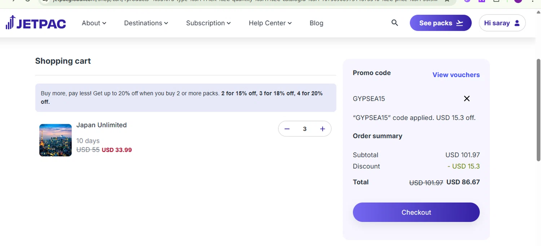Increase Japan Unlimited quantity with plus
The image size is (541, 246).
click(x=322, y=129)
